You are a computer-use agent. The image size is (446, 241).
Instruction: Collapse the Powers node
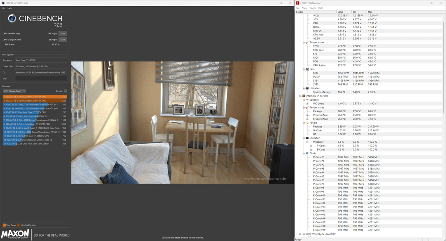pyautogui.click(x=304, y=123)
